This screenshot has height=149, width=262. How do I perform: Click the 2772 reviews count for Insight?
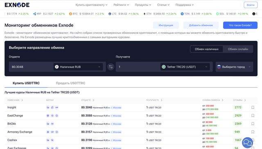point(238,107)
